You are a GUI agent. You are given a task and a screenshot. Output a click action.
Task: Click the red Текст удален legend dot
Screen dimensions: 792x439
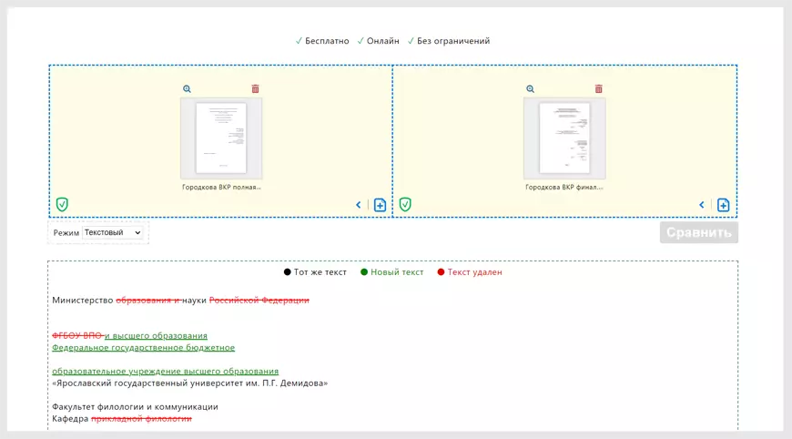click(x=442, y=272)
